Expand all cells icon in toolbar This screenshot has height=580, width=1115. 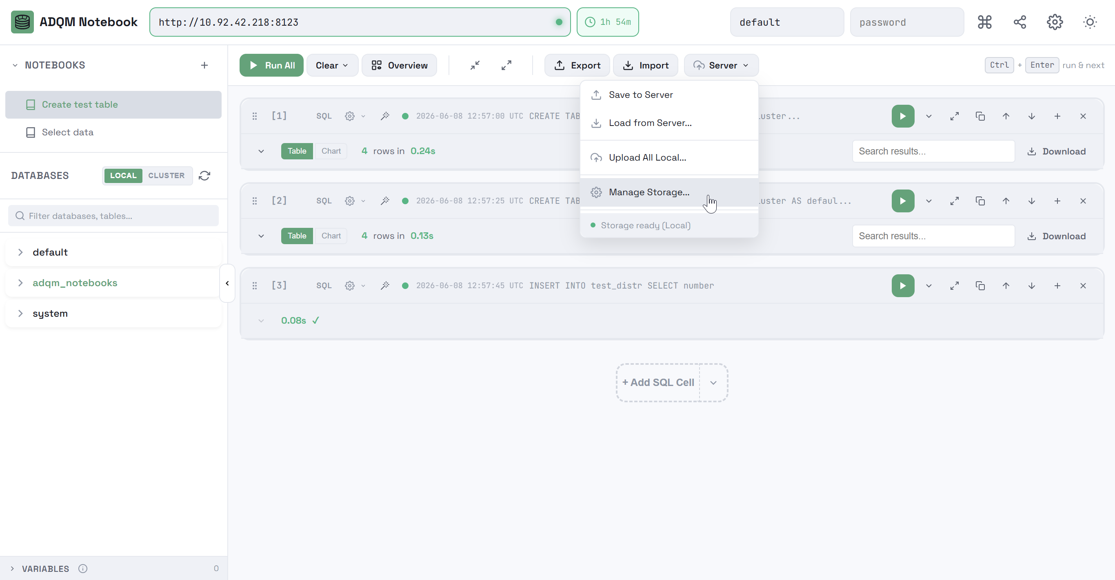pos(506,65)
